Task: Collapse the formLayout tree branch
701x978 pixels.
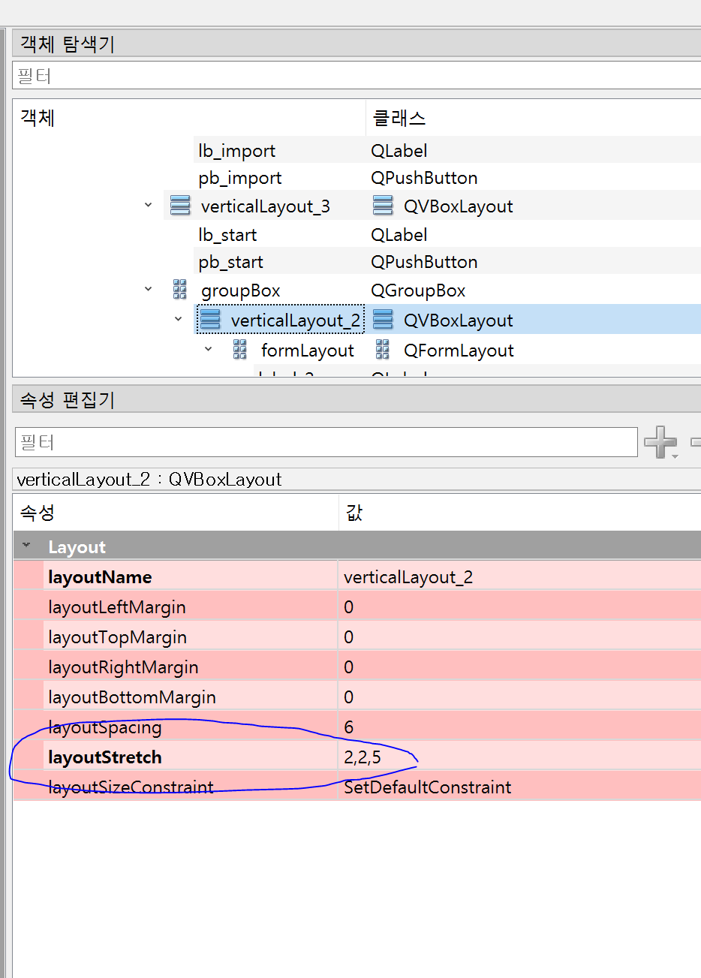Action: coord(208,350)
